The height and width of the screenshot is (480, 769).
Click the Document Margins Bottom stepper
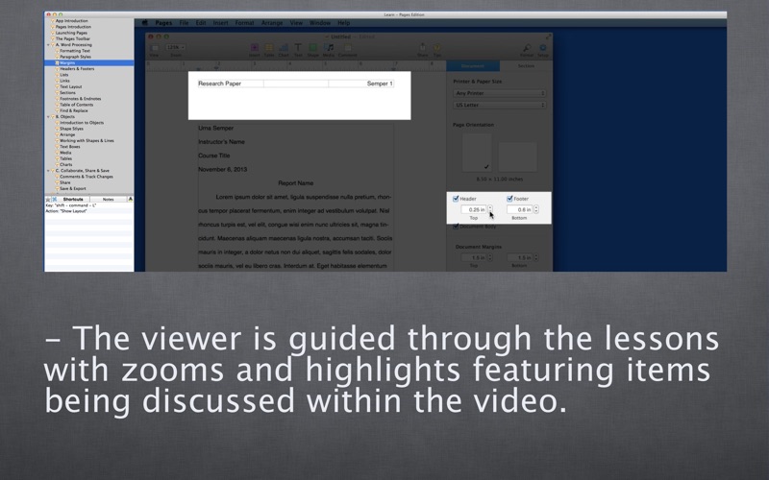(536, 257)
